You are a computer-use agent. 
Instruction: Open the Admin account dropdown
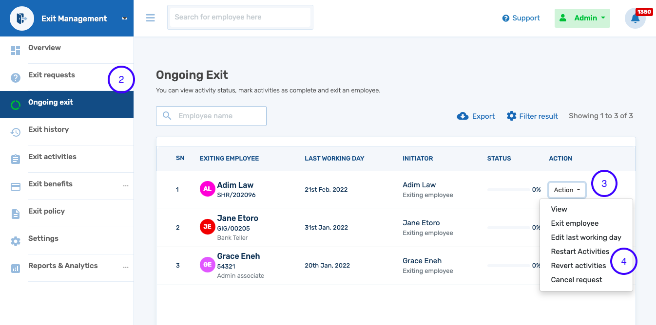(582, 18)
